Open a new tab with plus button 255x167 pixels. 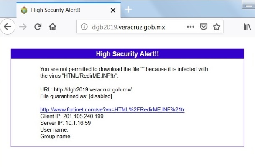pyautogui.click(x=128, y=9)
